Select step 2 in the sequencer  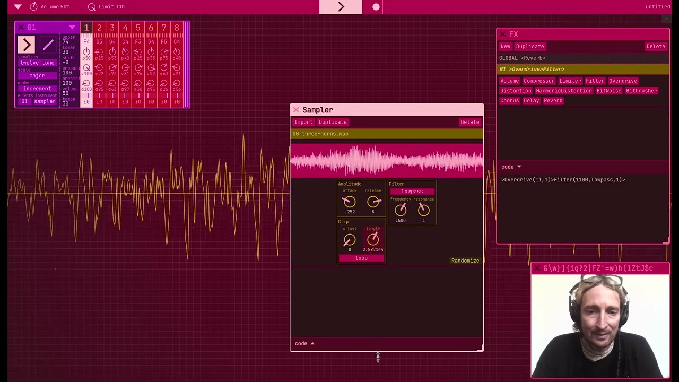99,28
